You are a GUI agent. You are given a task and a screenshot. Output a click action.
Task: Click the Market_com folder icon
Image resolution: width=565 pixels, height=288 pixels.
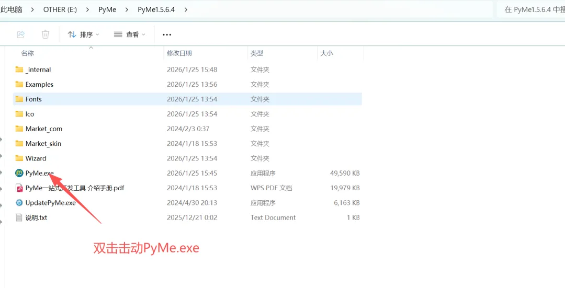[x=19, y=129]
